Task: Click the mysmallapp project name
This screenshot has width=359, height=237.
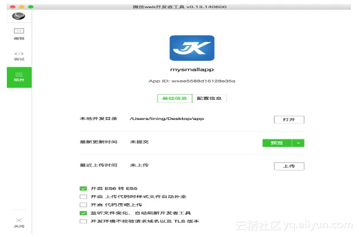Action: [192, 69]
